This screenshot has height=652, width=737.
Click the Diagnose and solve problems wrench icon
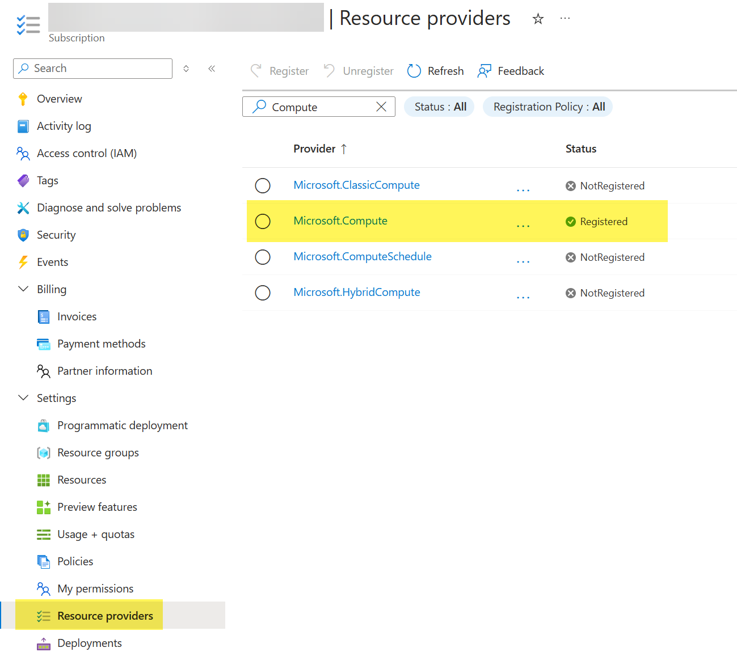[23, 208]
